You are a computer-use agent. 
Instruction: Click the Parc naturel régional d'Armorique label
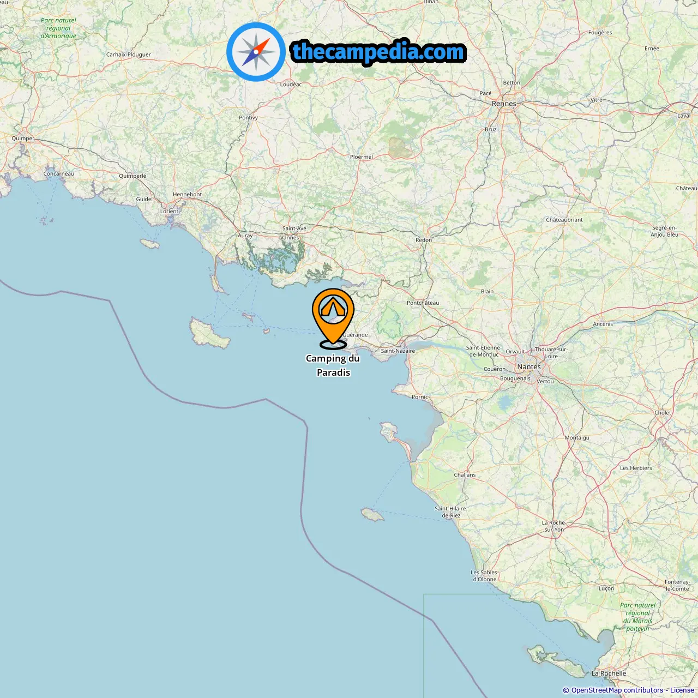click(58, 28)
